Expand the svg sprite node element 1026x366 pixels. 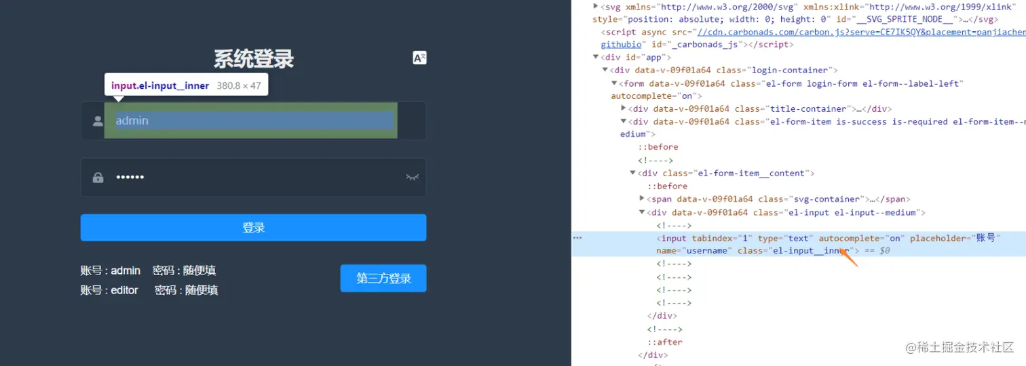tap(596, 6)
